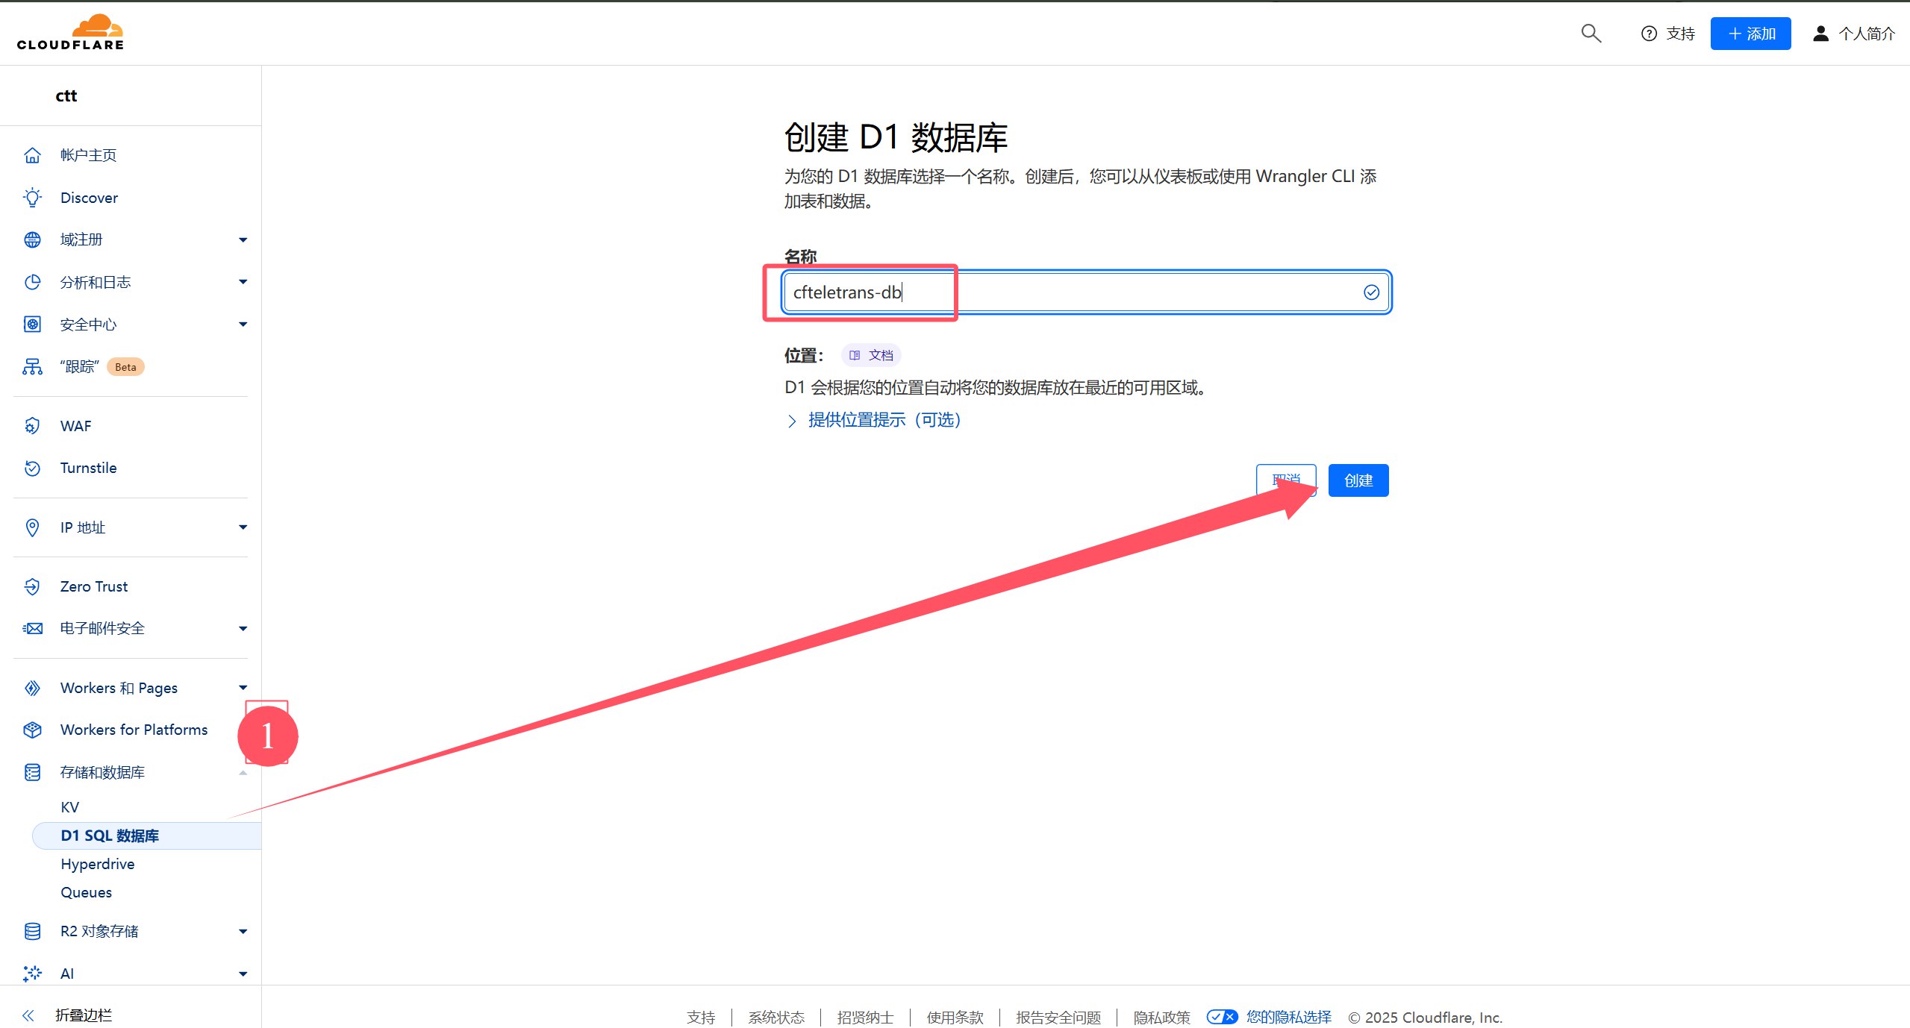Open the 招贤纳士 footer link

[x=865, y=1018]
